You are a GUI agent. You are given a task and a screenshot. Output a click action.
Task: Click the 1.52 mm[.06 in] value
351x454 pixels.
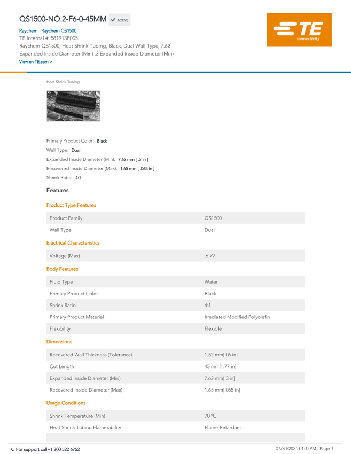[x=221, y=355]
